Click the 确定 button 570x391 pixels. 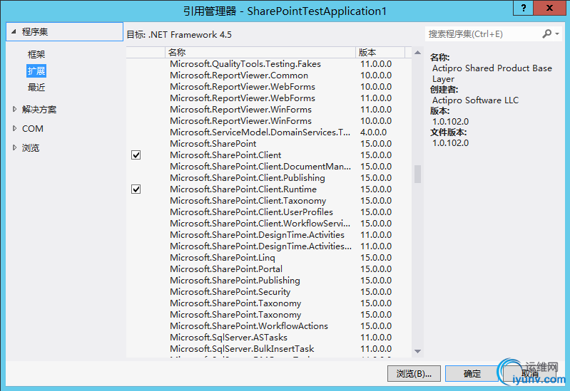tap(472, 374)
